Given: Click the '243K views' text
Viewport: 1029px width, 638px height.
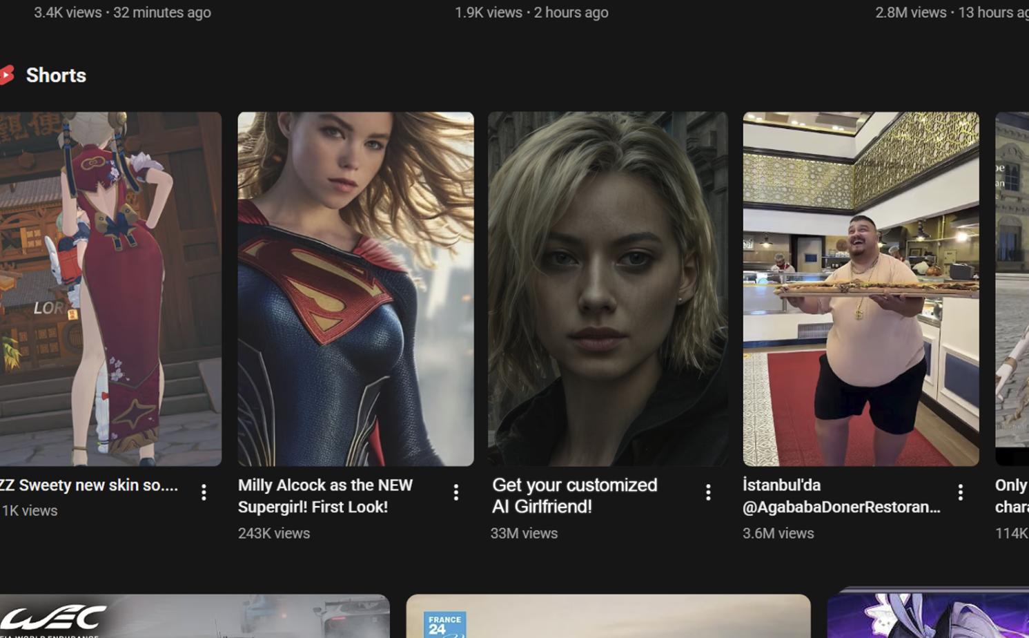Looking at the screenshot, I should pyautogui.click(x=274, y=533).
